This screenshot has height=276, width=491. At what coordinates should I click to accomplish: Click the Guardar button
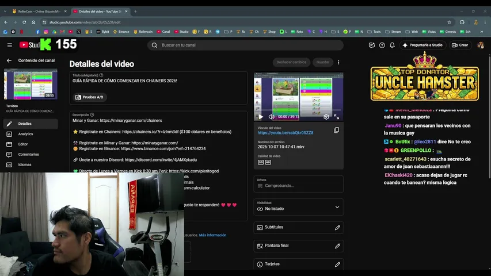(x=323, y=62)
